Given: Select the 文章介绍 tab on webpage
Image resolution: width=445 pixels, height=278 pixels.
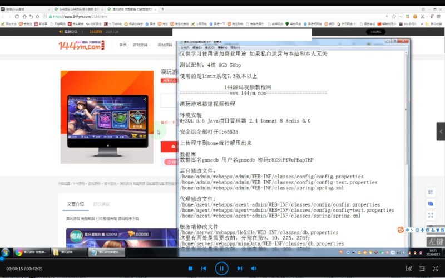Looking at the screenshot, I should (x=76, y=204).
